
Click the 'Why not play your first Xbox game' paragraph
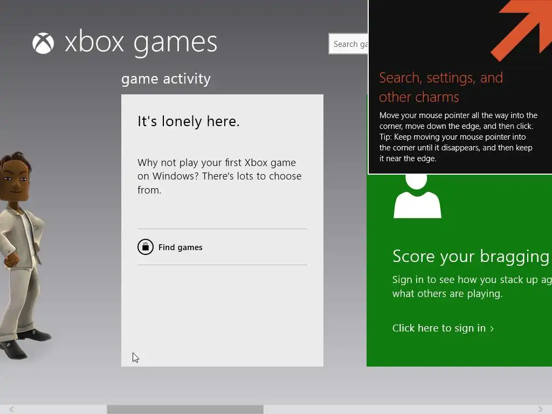coord(219,176)
